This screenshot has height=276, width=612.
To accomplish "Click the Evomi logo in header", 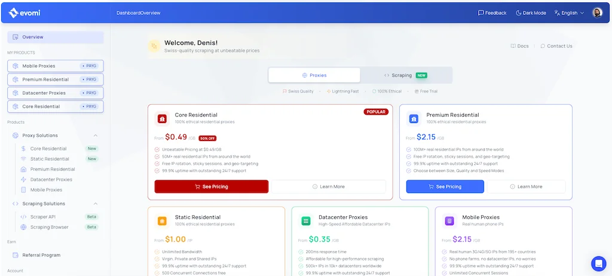I will [x=25, y=13].
